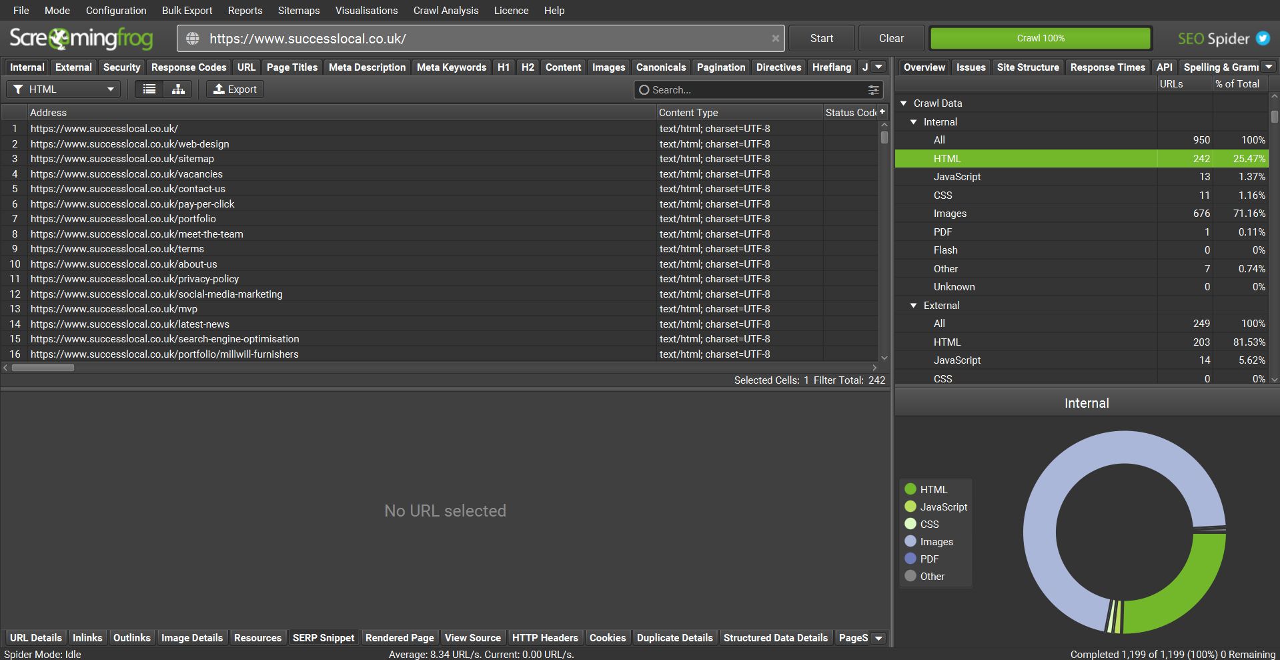Screen dimensions: 1280x660
Task: Select the Internal Images row
Action: coord(1081,214)
